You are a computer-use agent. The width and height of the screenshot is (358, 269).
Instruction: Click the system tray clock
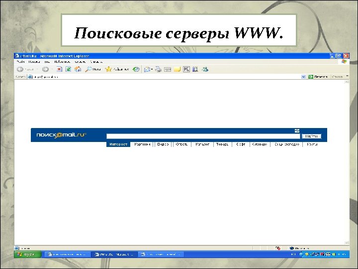pos(342,255)
